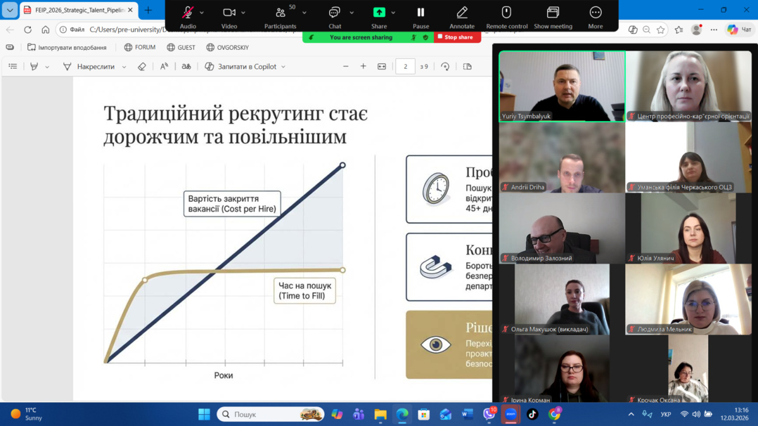Open the Zoom More options menu
The width and height of the screenshot is (758, 426).
click(595, 13)
